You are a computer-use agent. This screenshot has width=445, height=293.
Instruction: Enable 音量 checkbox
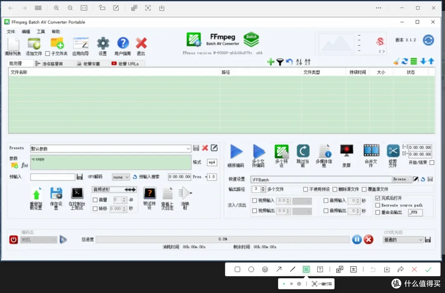(95, 200)
